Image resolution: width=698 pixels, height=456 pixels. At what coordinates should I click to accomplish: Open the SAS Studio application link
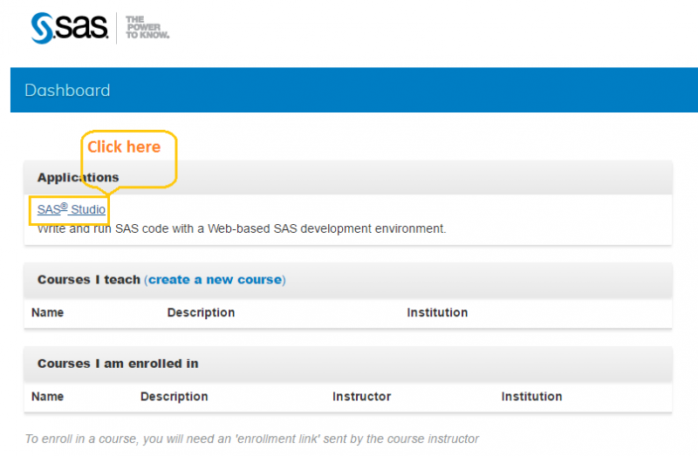click(72, 210)
